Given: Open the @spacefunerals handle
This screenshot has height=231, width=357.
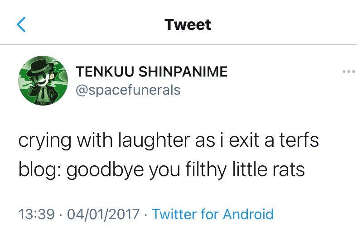Looking at the screenshot, I should coord(128,90).
